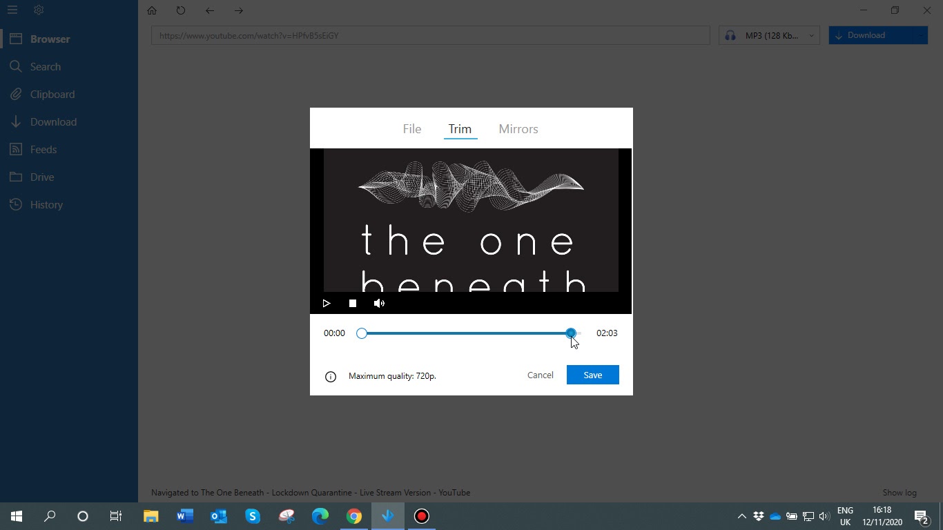This screenshot has width=943, height=530.
Task: Open Cortana circle icon
Action: 83,516
